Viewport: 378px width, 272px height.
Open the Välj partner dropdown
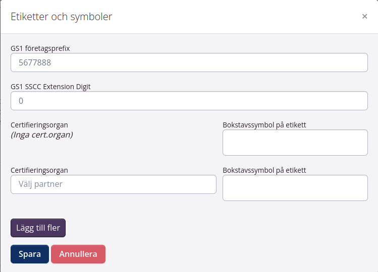(x=114, y=184)
